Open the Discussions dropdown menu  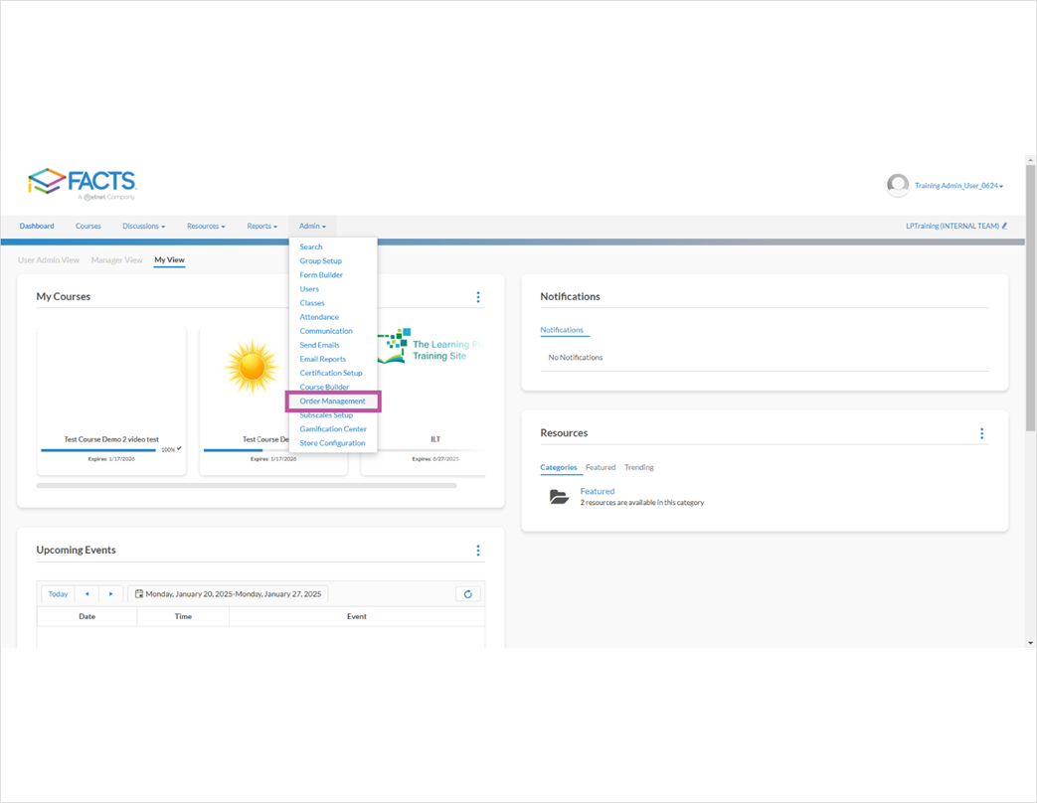(x=143, y=226)
